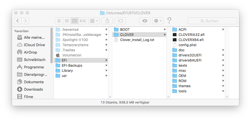Select the CLOVER folder in second column

point(139,34)
